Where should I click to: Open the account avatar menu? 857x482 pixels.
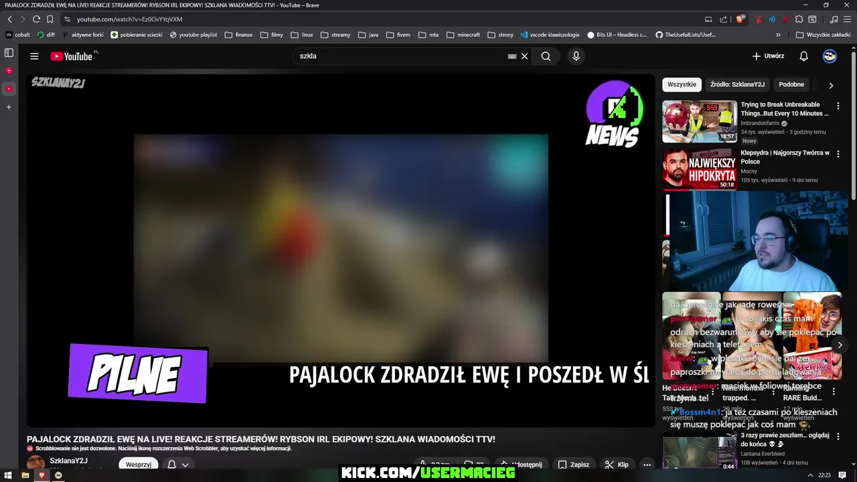830,56
